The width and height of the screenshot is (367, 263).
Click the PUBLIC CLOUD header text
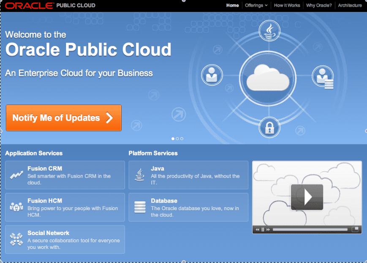point(76,5)
